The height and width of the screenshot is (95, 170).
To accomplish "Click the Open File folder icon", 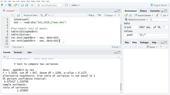I will pos(15,5).
